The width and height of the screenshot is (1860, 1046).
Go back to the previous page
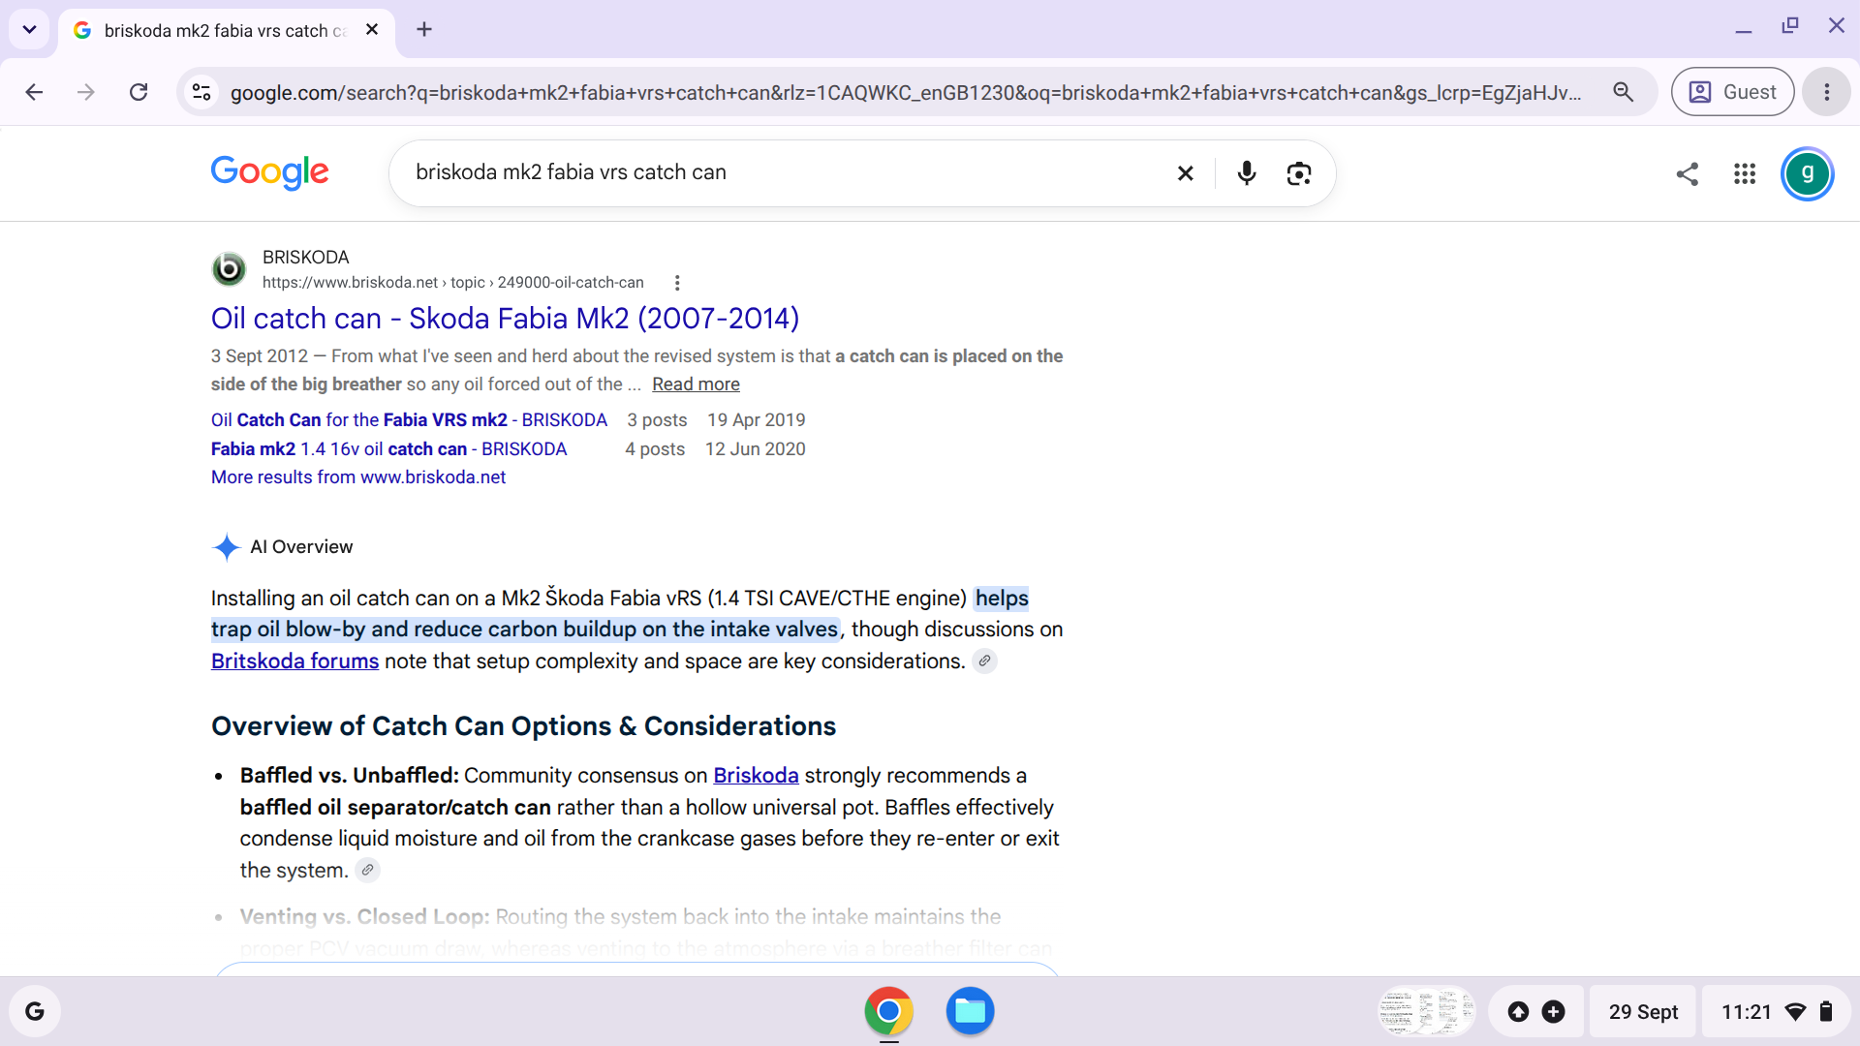point(34,92)
